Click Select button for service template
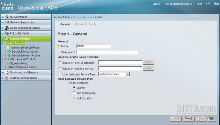The width and height of the screenshot is (220, 125). click(x=149, y=62)
